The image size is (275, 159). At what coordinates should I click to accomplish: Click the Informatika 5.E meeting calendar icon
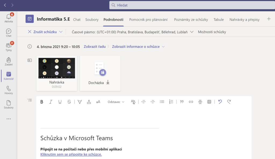point(30,19)
